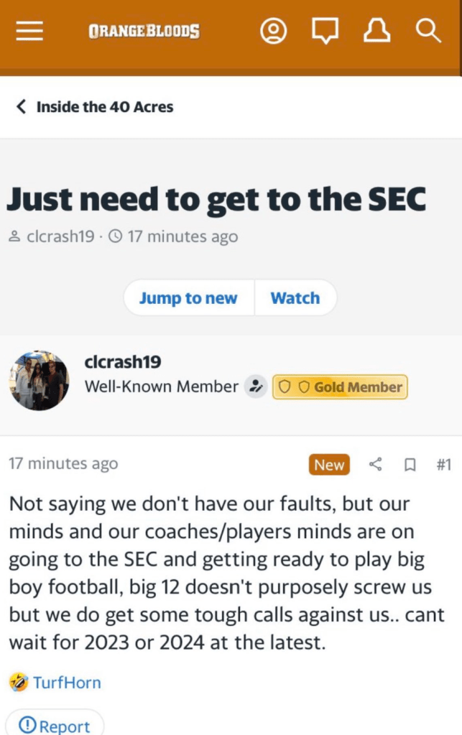
Task: Report this post
Action: tap(55, 726)
